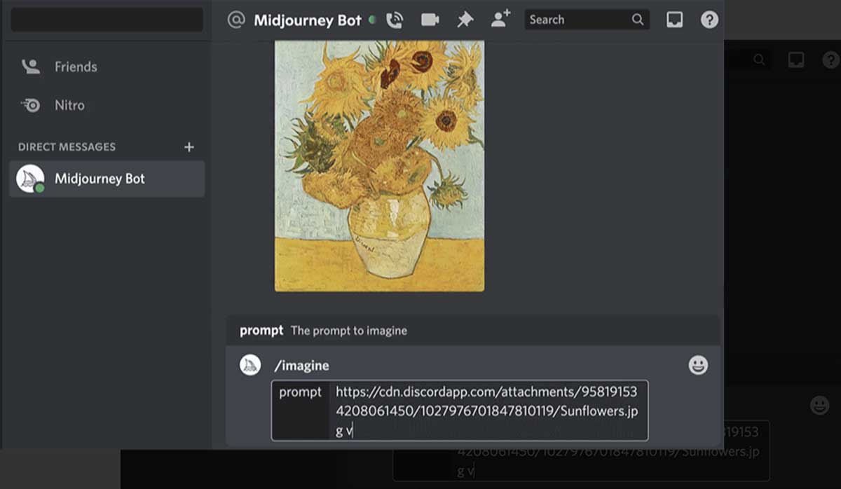Start a video call from the header
Viewport: 841px width, 489px height.
point(430,20)
